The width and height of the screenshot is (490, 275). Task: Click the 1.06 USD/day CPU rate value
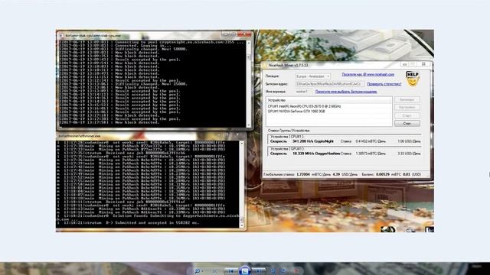point(409,141)
